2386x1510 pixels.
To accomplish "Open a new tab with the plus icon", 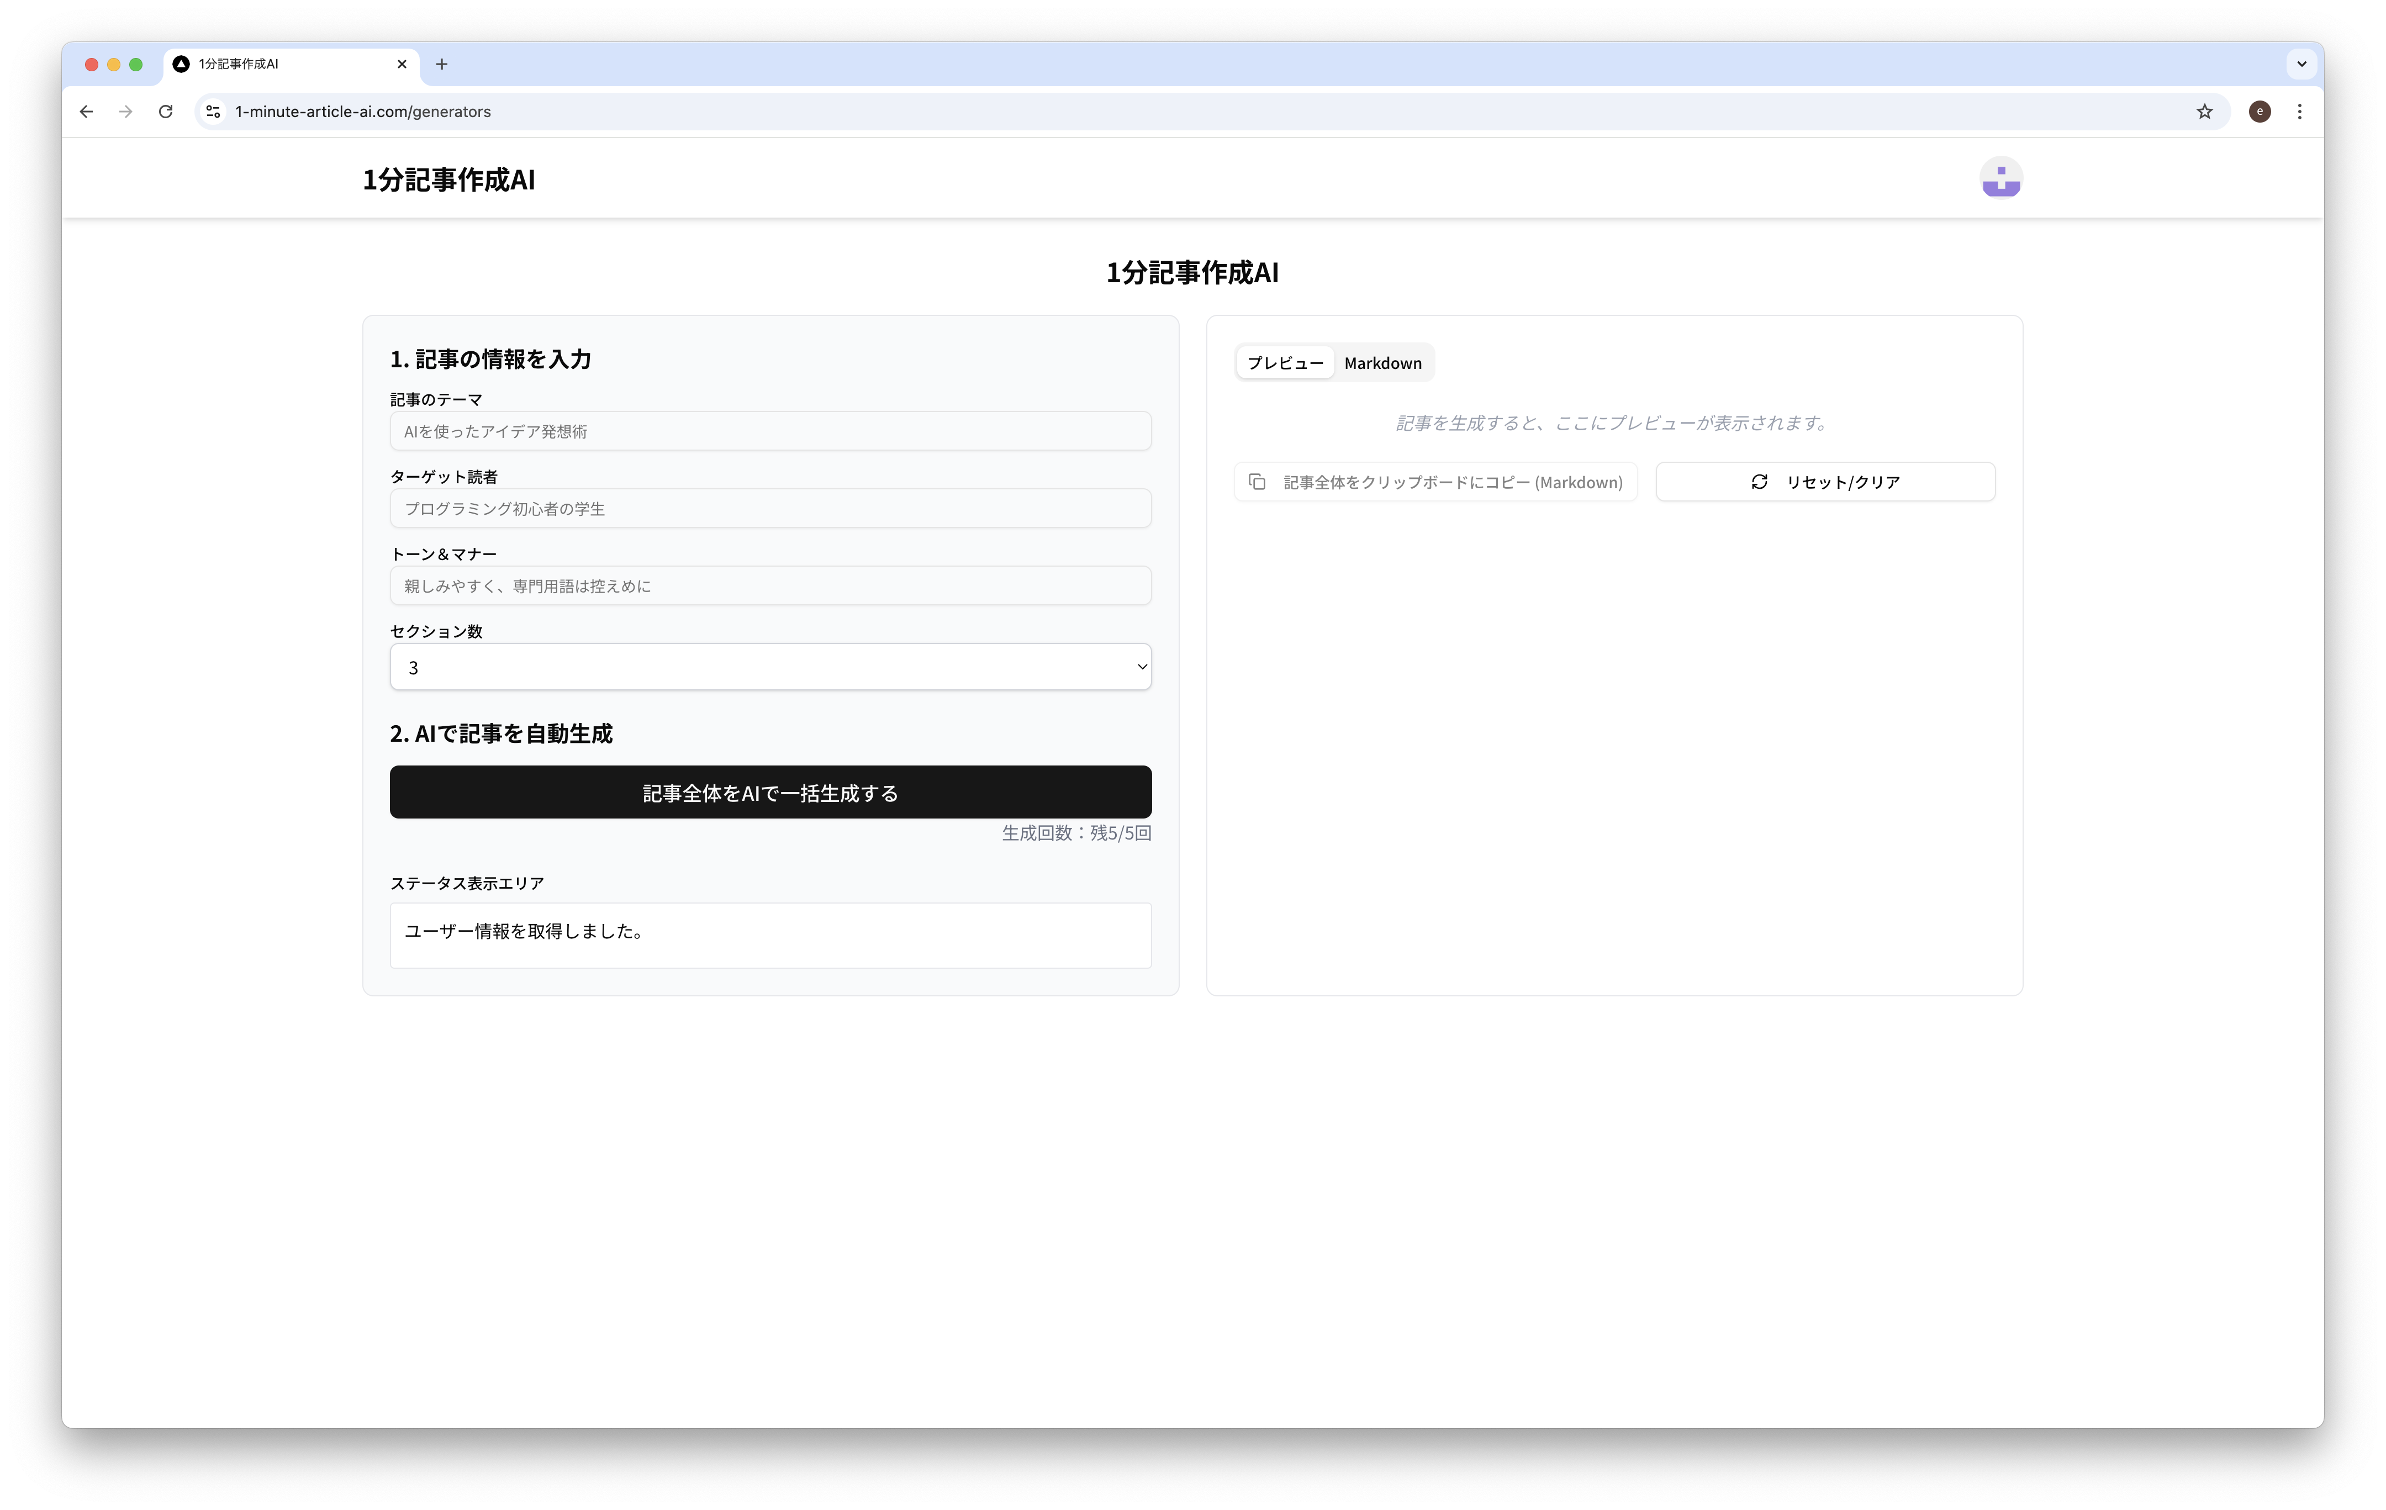I will [x=442, y=65].
